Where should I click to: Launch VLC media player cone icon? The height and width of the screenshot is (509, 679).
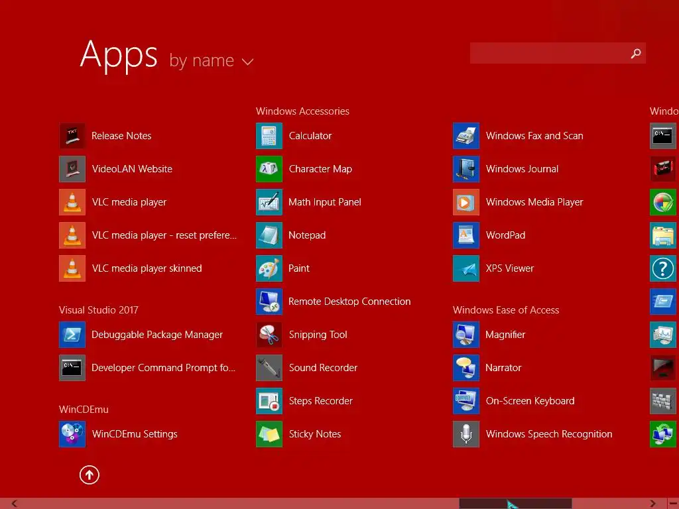tap(72, 202)
